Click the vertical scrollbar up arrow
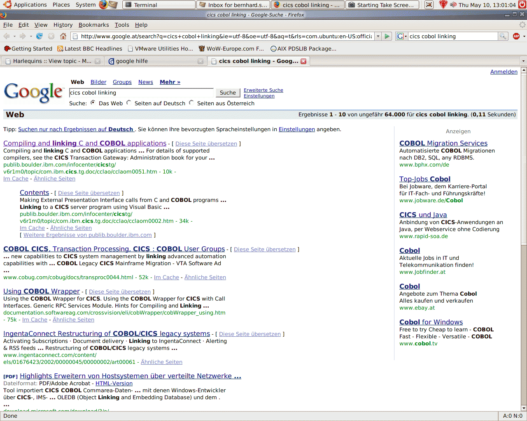Viewport: 527px width, 421px height. pyautogui.click(x=524, y=70)
